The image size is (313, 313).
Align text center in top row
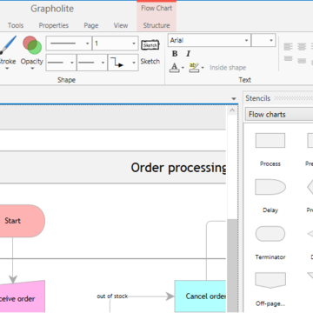point(302,46)
